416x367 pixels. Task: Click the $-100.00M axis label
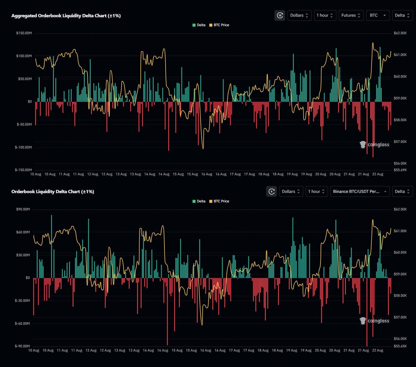pos(23,147)
